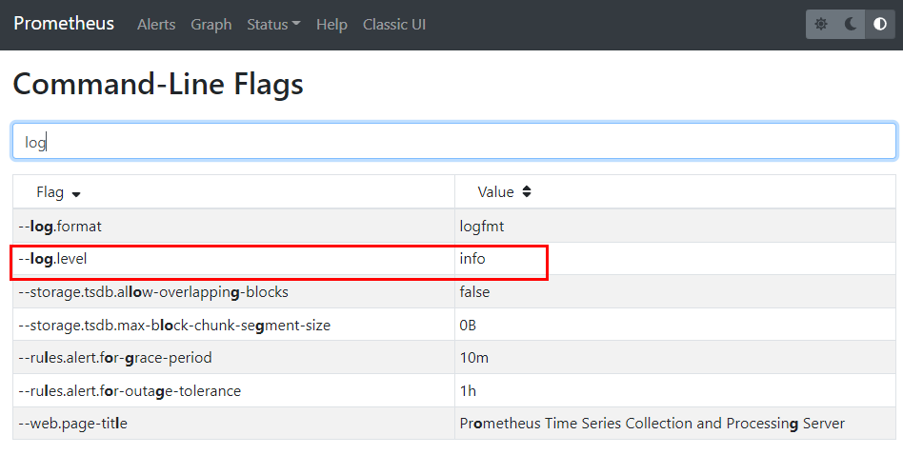Viewport: 903px width, 455px height.
Task: Click the logfmt value cell
Action: 675,226
